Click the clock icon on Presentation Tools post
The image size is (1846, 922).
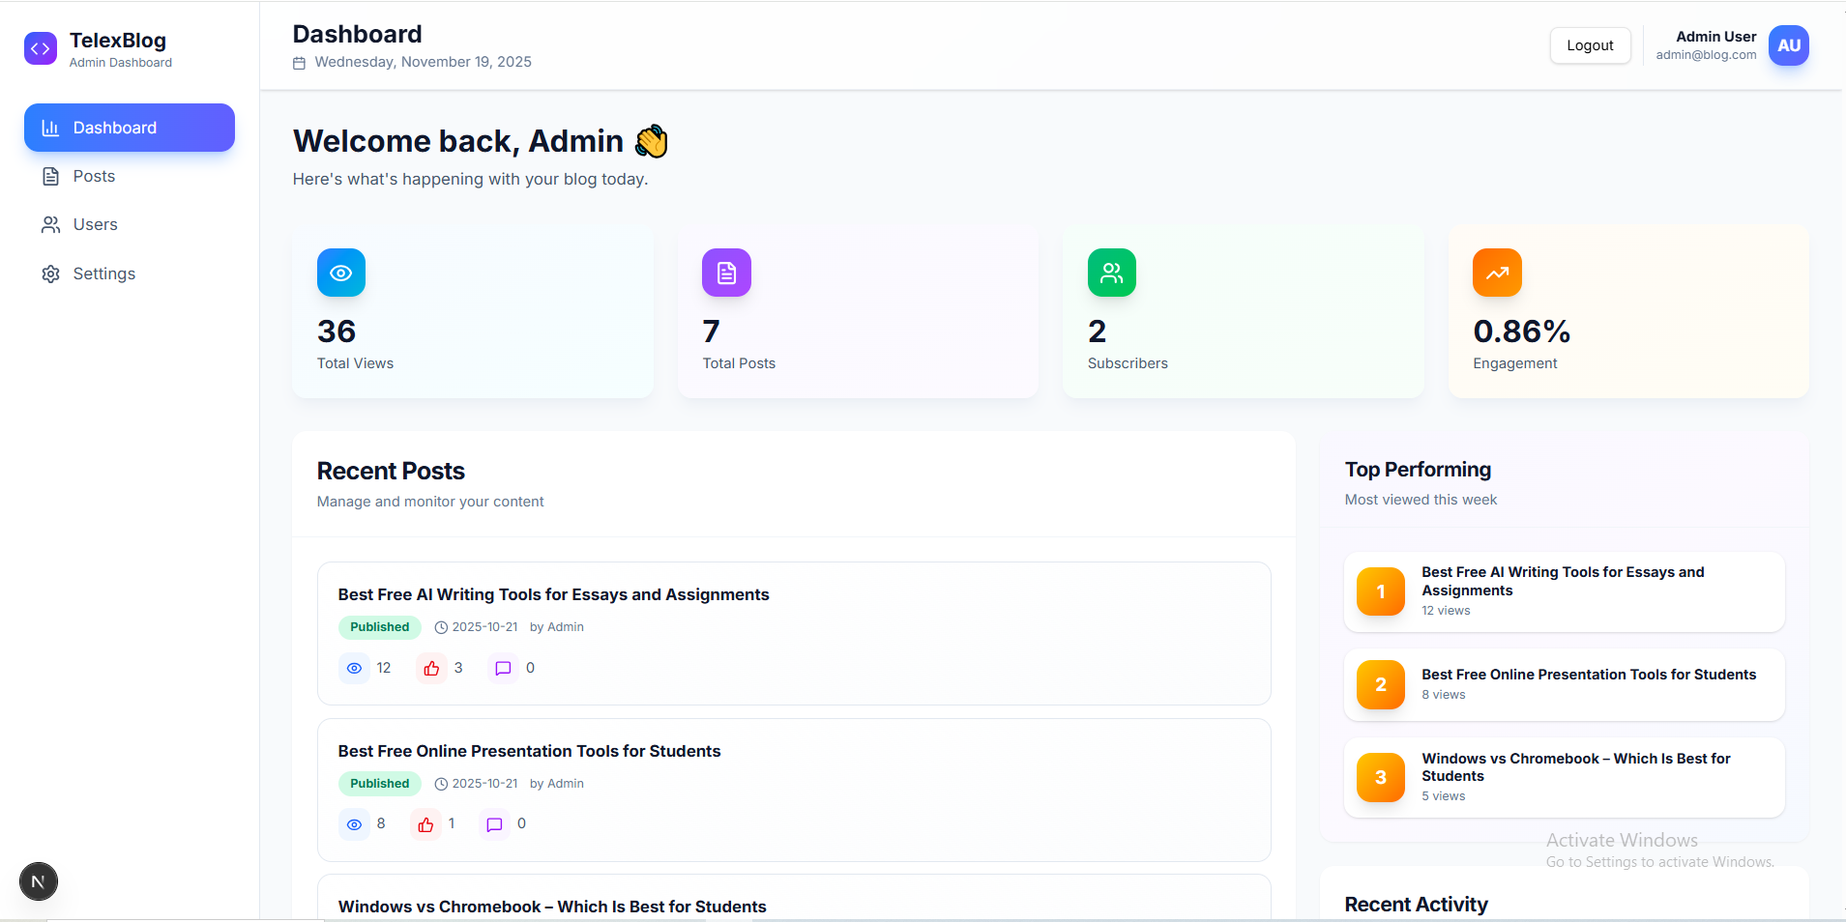click(441, 784)
